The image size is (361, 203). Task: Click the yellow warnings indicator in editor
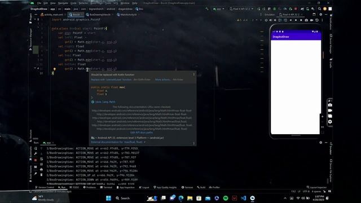click(239, 20)
